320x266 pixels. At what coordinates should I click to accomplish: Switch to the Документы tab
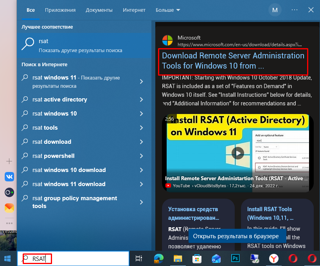(x=99, y=10)
